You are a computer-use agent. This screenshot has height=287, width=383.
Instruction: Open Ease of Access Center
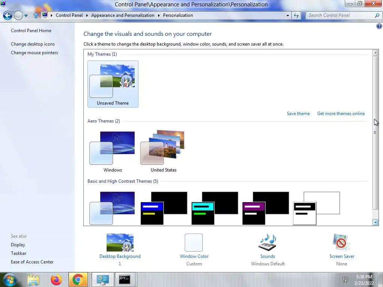(x=32, y=262)
